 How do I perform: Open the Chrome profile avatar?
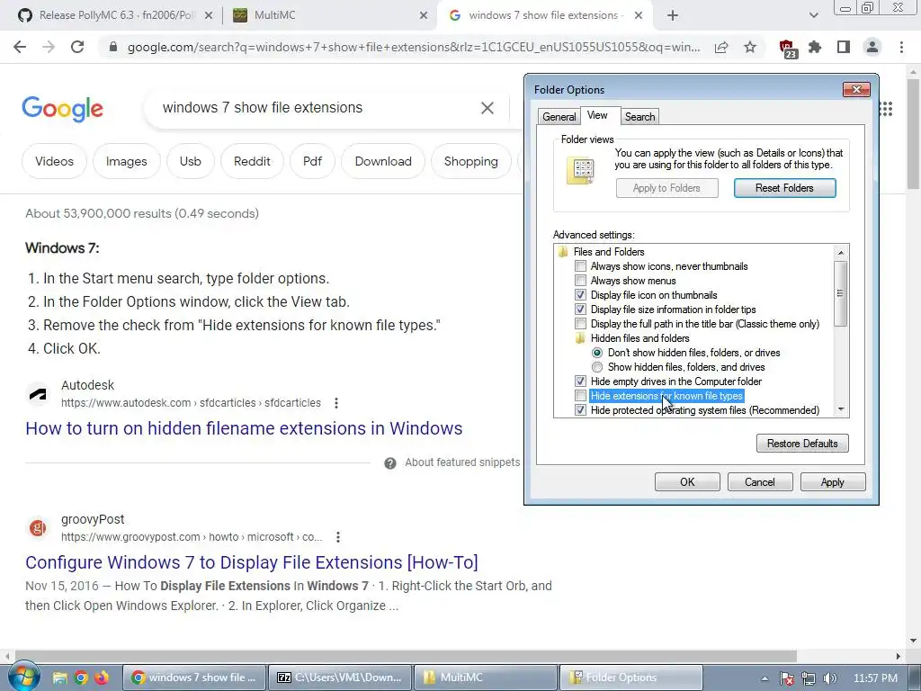click(x=872, y=47)
